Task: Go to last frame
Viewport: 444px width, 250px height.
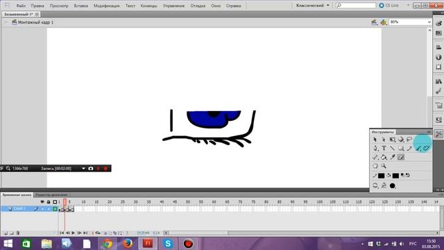Action: pyautogui.click(x=85, y=233)
